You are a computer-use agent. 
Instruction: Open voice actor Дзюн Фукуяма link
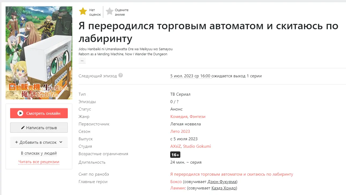pos(222,182)
